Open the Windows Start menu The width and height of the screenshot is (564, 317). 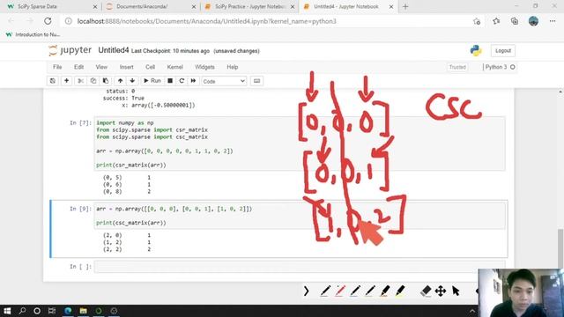point(7,311)
